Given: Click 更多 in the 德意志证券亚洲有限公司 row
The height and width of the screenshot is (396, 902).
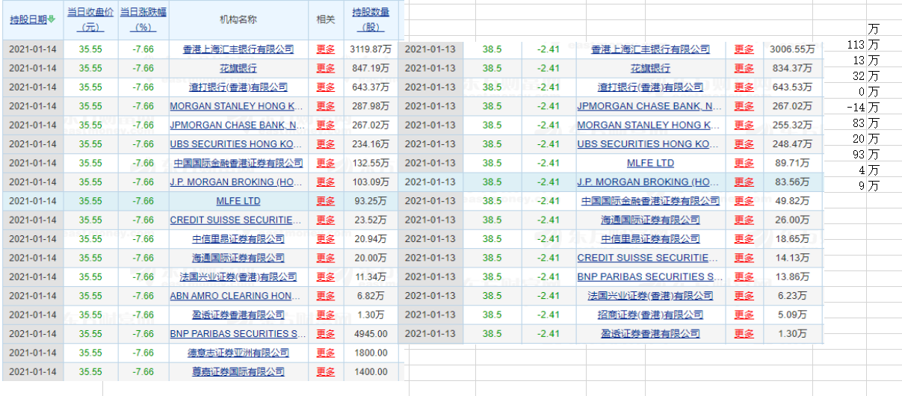Looking at the screenshot, I should 326,353.
